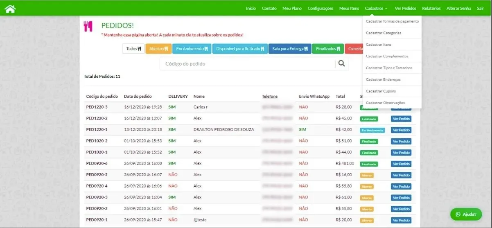This screenshot has width=492, height=228.
Task: Click the total R$ 61,80
Action: pos(344,197)
